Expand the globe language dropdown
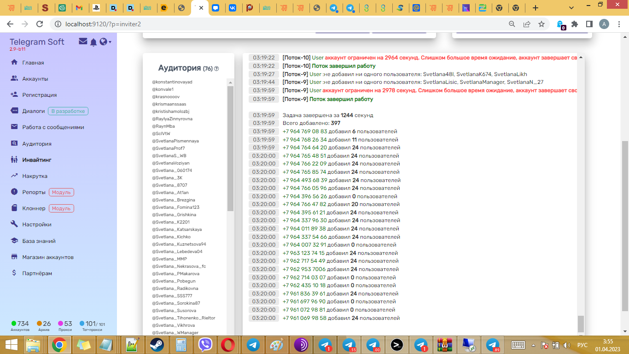 click(105, 41)
